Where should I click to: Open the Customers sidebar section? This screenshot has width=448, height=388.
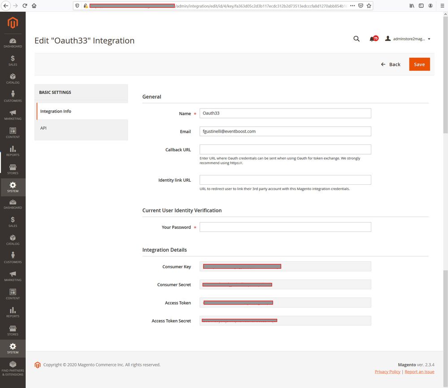tap(13, 96)
